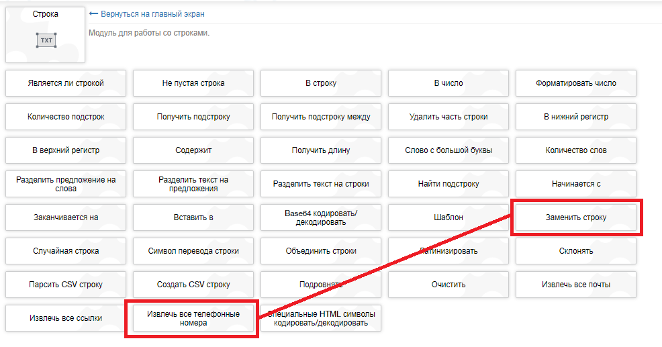This screenshot has width=662, height=347.
Task: Click the 'Слово с большой буквы' button
Action: point(448,150)
